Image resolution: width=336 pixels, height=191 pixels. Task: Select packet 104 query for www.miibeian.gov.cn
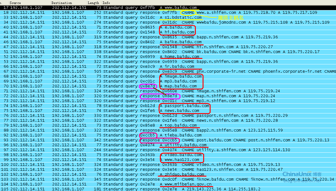point(123,184)
